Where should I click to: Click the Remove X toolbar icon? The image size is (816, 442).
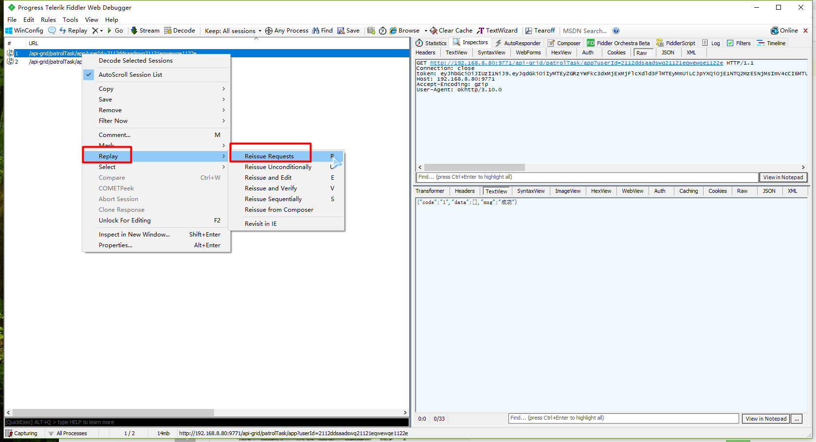coord(95,30)
